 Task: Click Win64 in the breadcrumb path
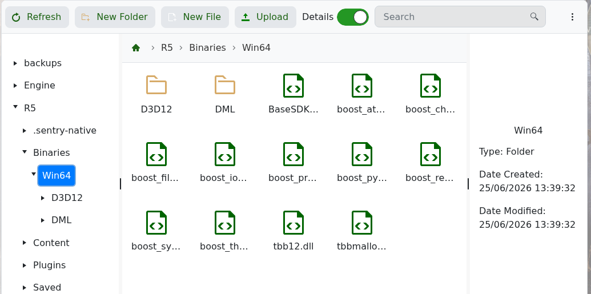(x=256, y=48)
